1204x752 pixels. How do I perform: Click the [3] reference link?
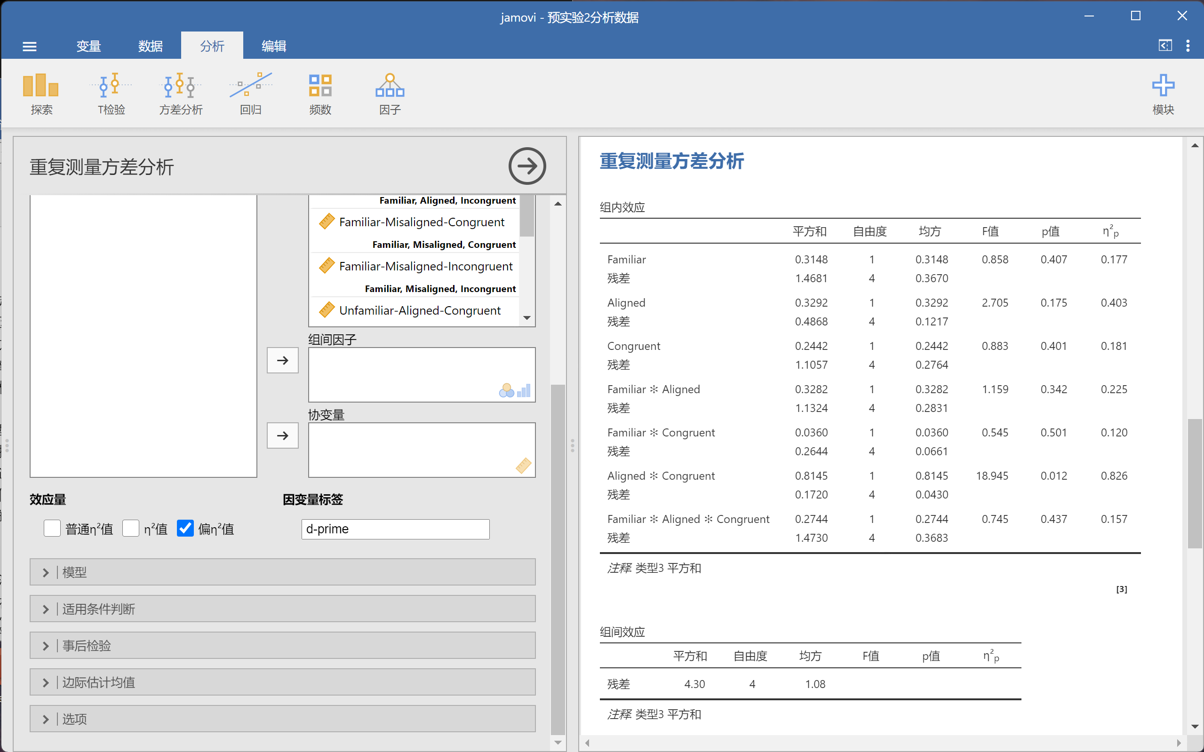pyautogui.click(x=1121, y=589)
